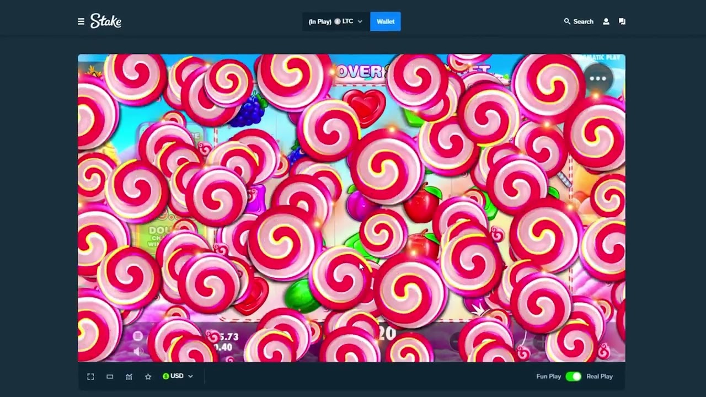Image resolution: width=706 pixels, height=397 pixels.
Task: Open live stats chart icon
Action: [x=129, y=377]
